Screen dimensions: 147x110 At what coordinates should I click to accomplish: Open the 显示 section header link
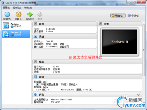point(41,62)
